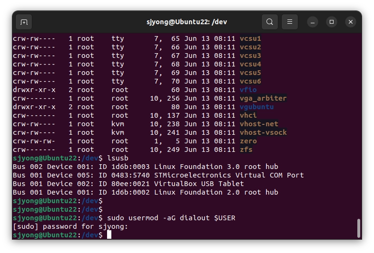Click the vhci device name

(248, 115)
